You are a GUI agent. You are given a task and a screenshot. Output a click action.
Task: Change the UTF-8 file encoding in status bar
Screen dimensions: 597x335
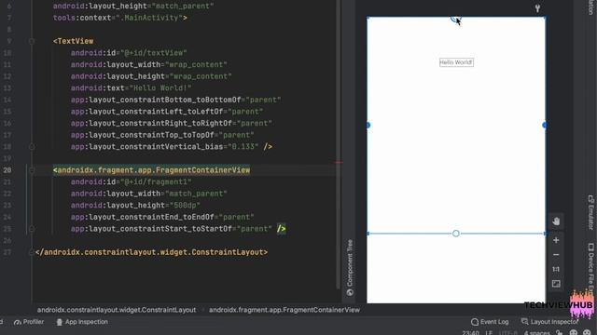tap(508, 333)
